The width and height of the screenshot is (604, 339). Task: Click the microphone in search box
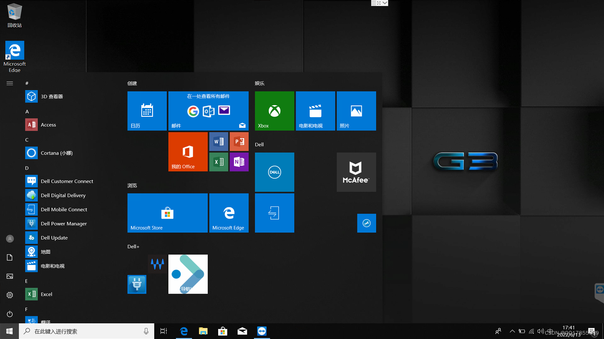(x=146, y=331)
